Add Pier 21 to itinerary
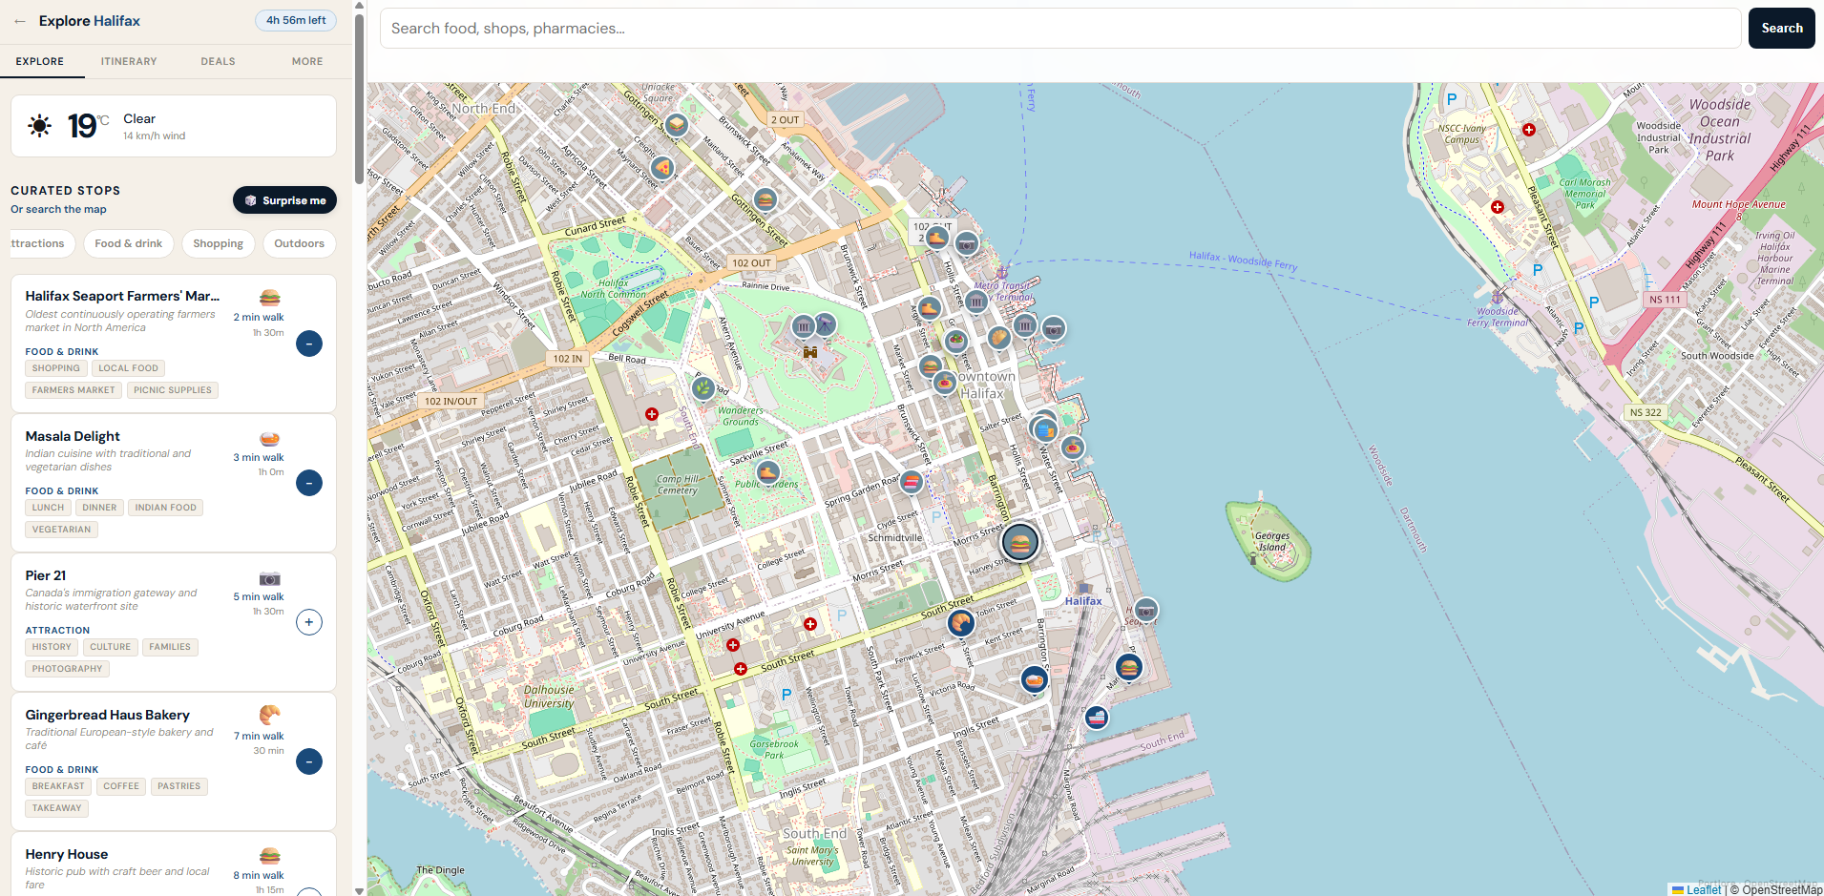This screenshot has height=896, width=1824. 309,622
